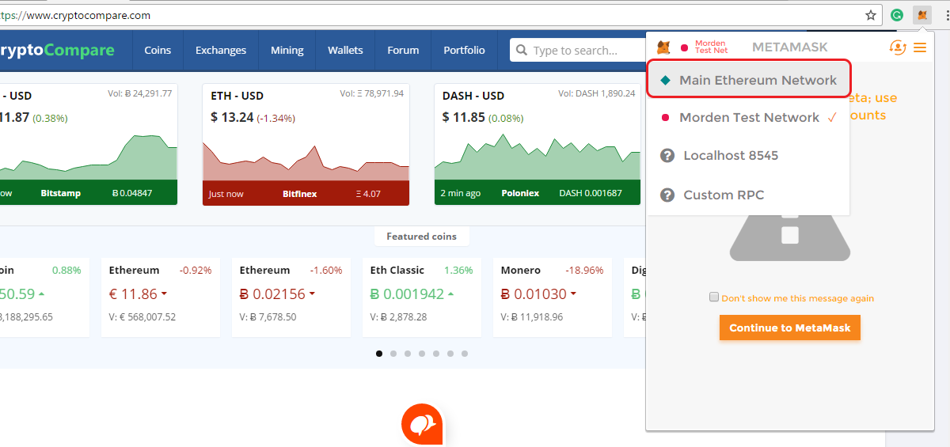The width and height of the screenshot is (950, 447).
Task: Open MetaMask hamburger menu icon
Action: tap(920, 47)
